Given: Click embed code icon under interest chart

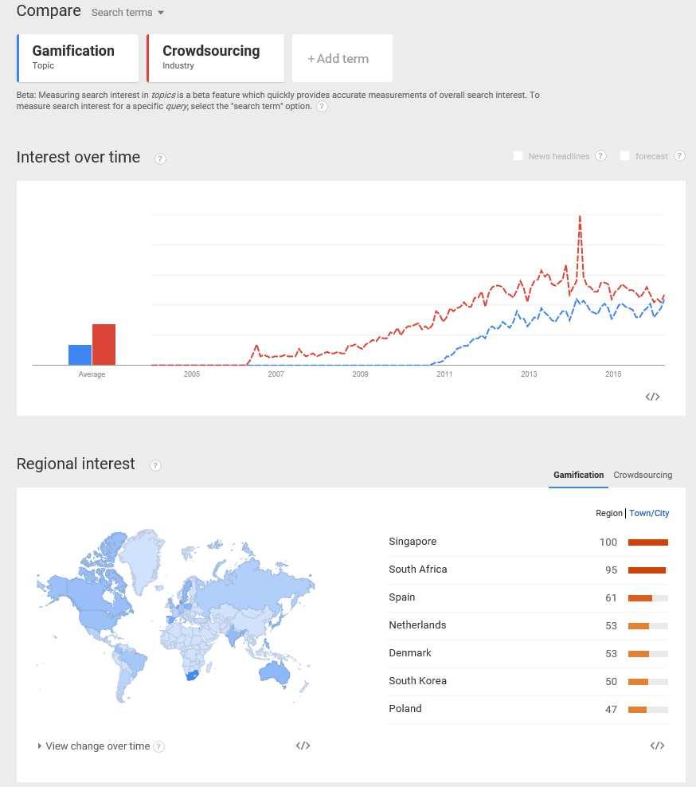Looking at the screenshot, I should (652, 397).
